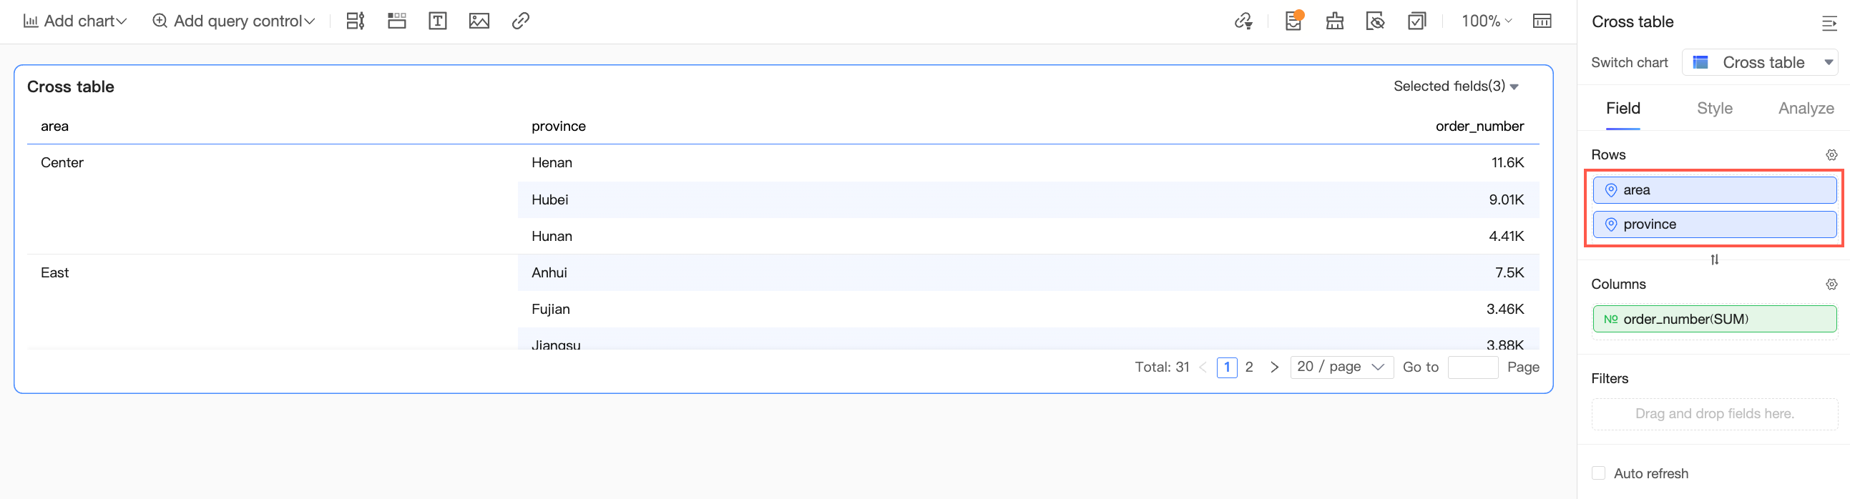1850x499 pixels.
Task: Open the Add chart dropdown
Action: (75, 21)
